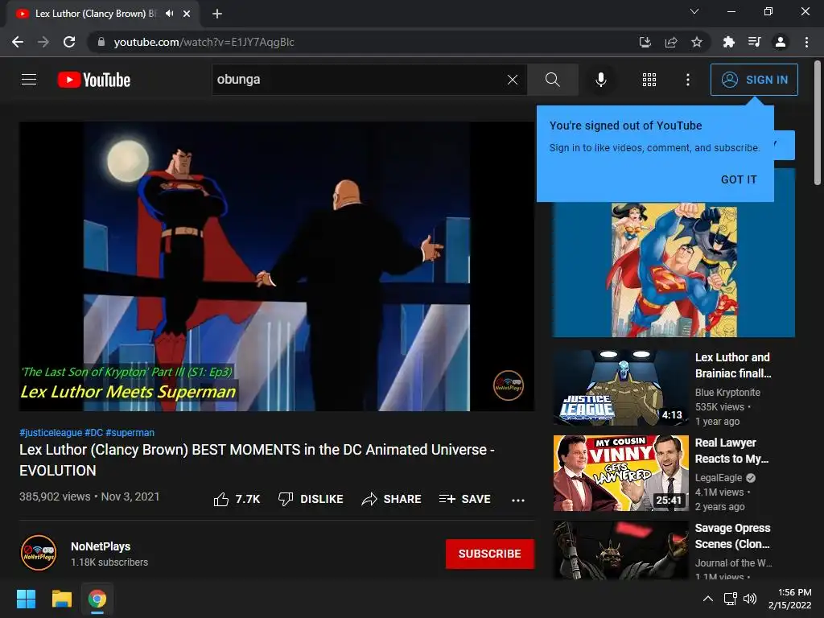Open the Chrome three-dot menu
Screen dimensions: 824x618
pos(806,42)
